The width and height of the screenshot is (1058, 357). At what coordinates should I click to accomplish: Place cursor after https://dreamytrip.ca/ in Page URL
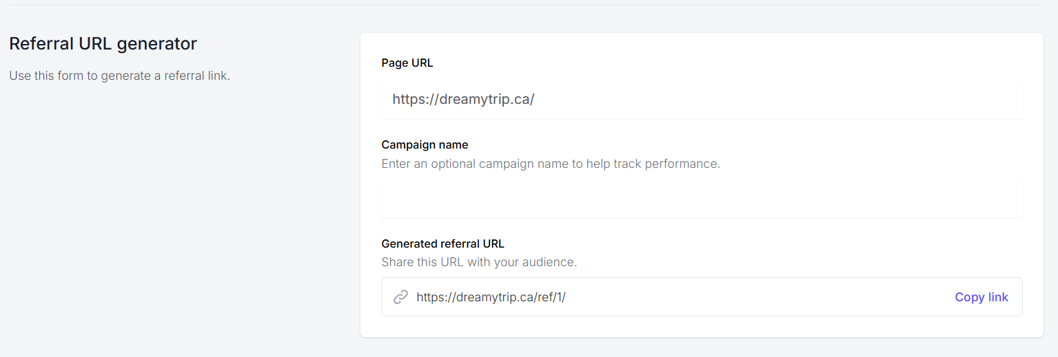click(x=536, y=99)
